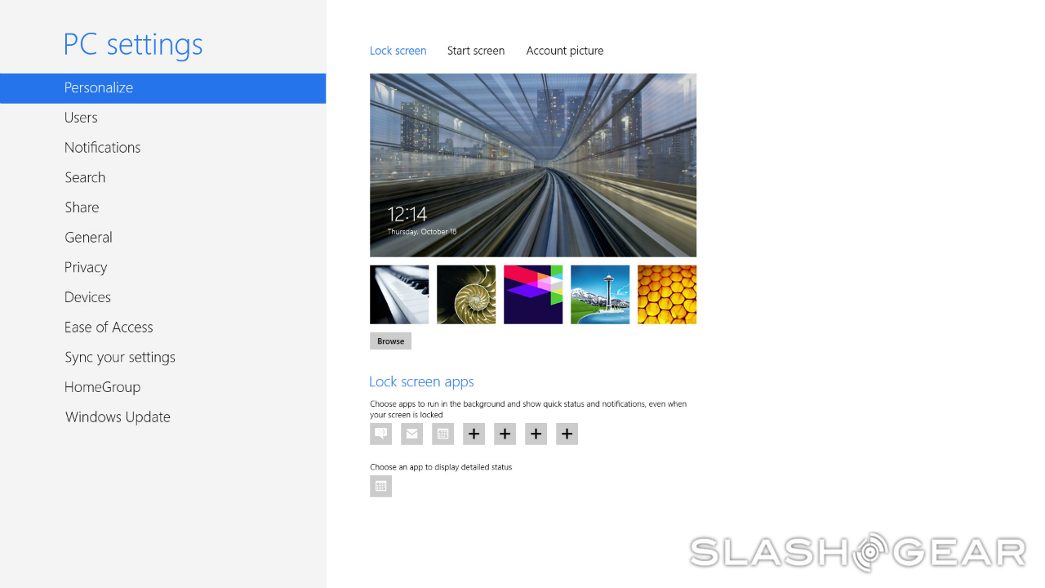
Task: Change the detailed status Calendar app icon
Action: point(380,486)
